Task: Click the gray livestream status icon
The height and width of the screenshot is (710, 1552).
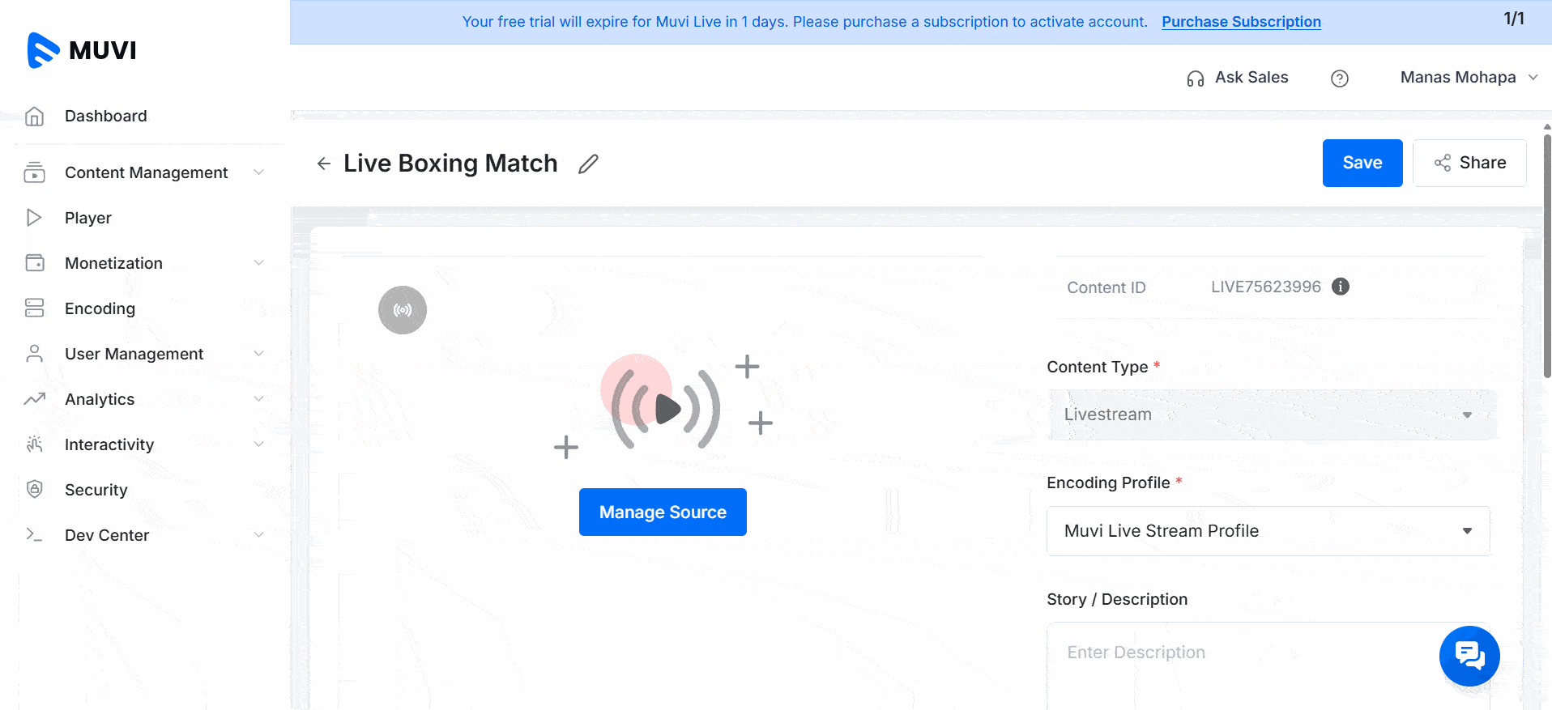Action: click(403, 310)
